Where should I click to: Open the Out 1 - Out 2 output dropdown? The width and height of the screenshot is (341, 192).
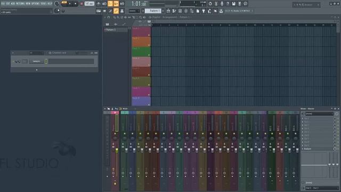(x=322, y=188)
